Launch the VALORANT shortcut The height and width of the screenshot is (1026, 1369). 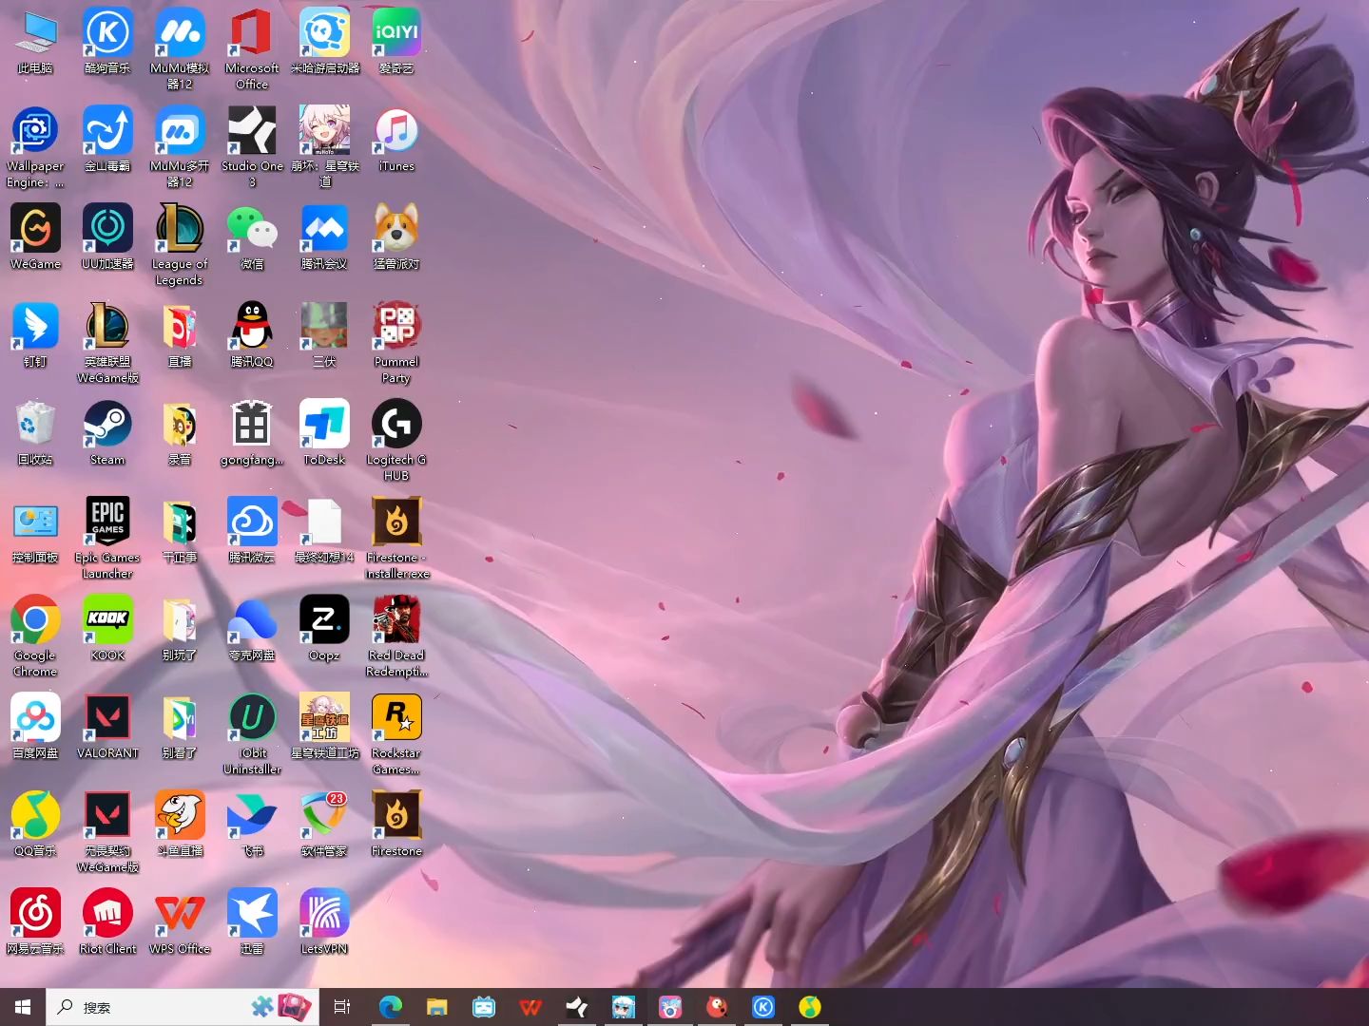(107, 727)
